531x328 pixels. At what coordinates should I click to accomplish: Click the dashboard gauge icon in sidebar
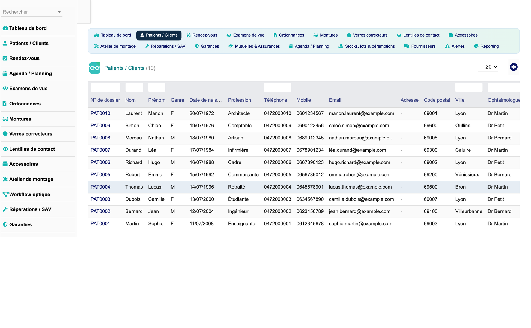point(5,28)
